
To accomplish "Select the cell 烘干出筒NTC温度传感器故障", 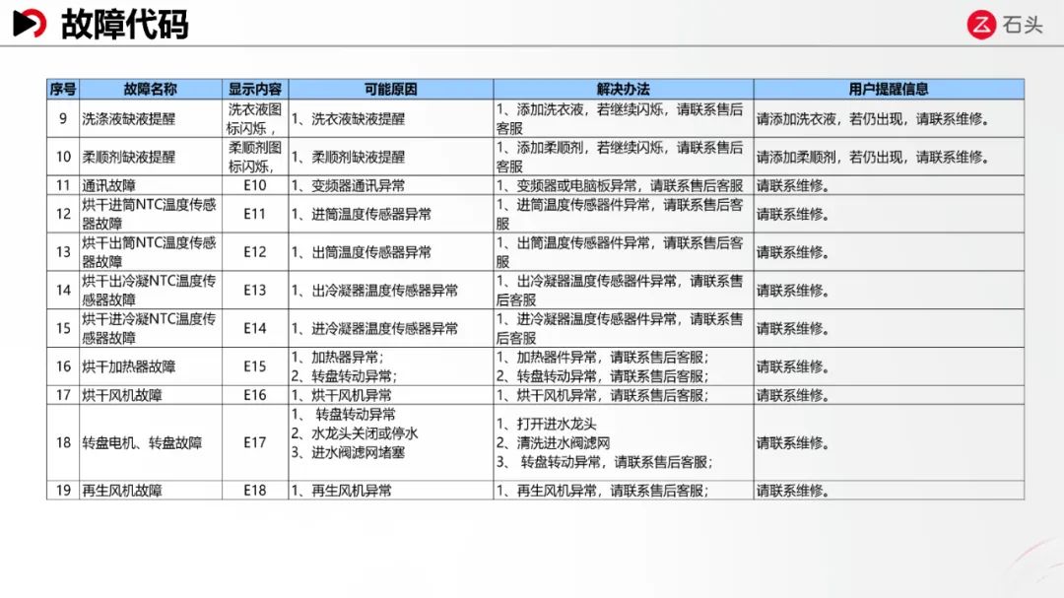I will click(150, 252).
